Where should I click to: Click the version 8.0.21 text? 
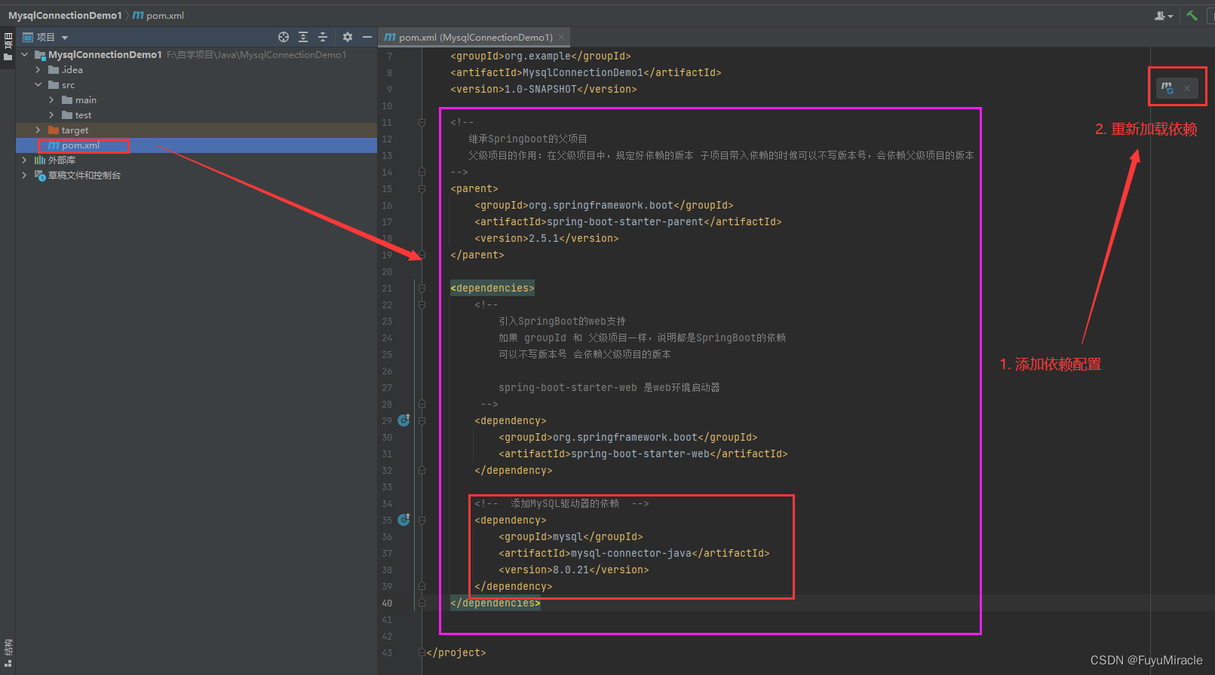tap(571, 570)
